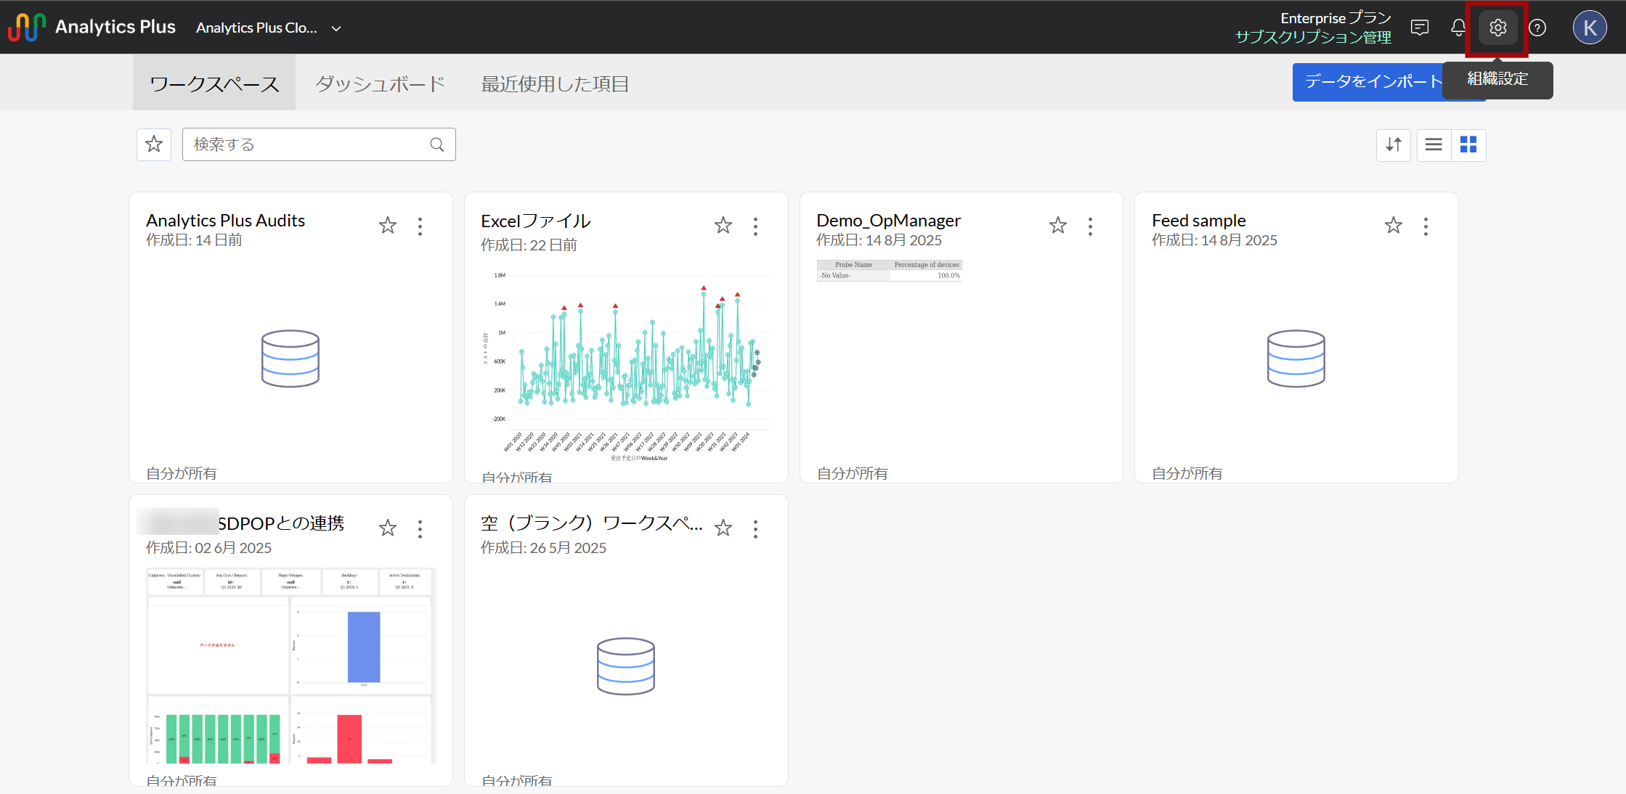Open the chat message icon in header
This screenshot has height=794, width=1626.
tap(1419, 28)
